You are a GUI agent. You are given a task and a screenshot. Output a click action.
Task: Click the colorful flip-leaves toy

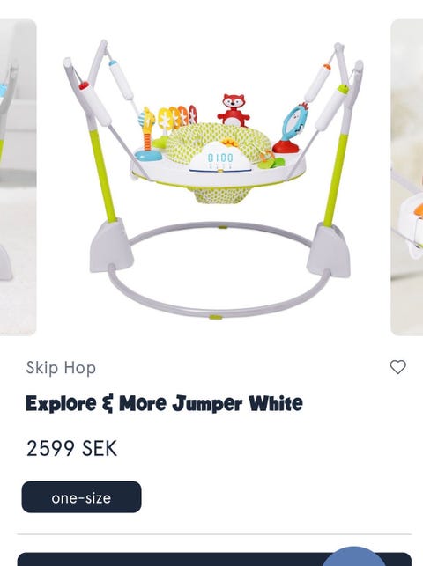tap(177, 118)
